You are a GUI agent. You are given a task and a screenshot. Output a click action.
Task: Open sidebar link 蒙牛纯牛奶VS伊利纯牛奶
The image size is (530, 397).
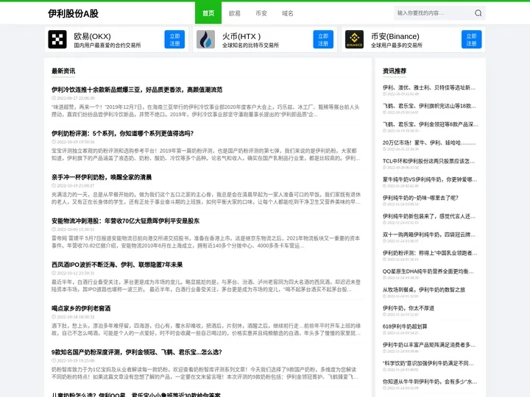(430, 179)
